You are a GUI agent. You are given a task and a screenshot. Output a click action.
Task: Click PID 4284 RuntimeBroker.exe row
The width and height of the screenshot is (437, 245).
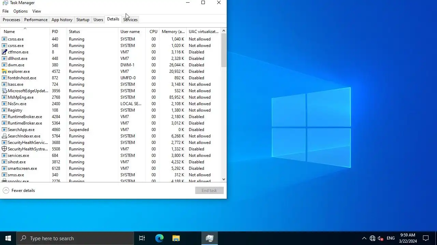pos(111,117)
